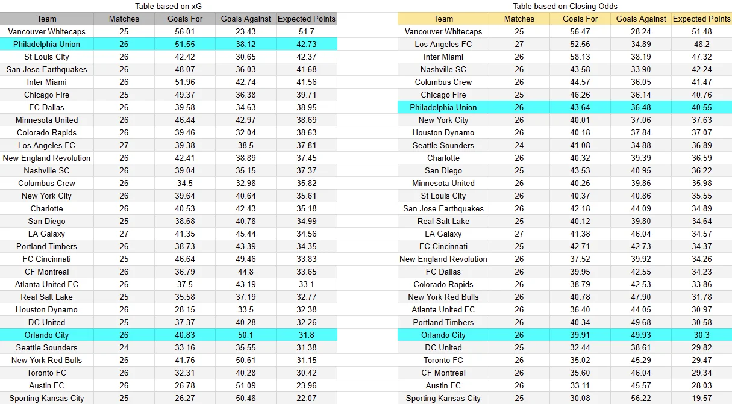Select the yellow 'Goals Against' header cell
This screenshot has width=732, height=404.
pyautogui.click(x=641, y=19)
